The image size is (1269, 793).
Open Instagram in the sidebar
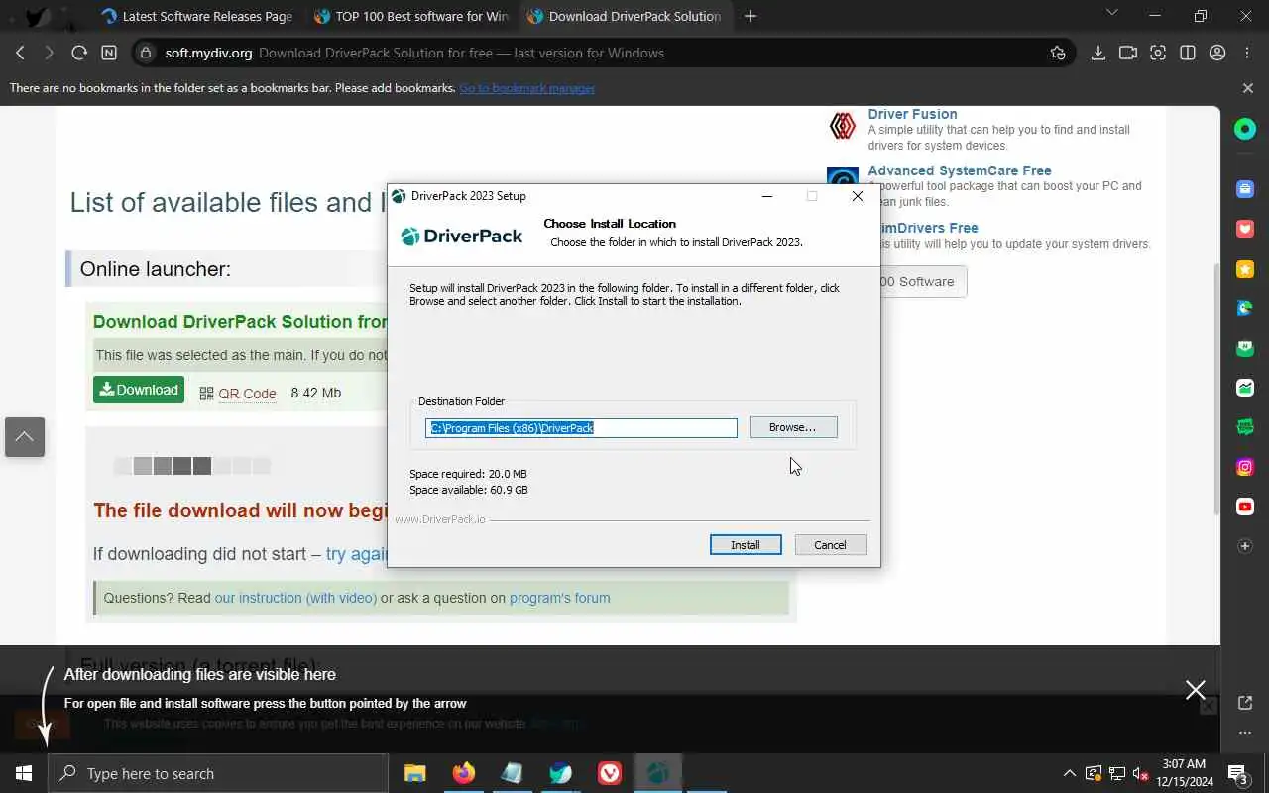tap(1245, 467)
